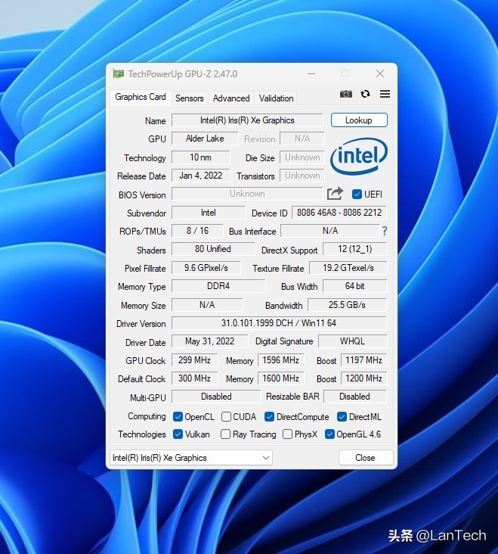Toggle the OpenCL checkbox
Image resolution: width=498 pixels, height=554 pixels.
coord(178,417)
